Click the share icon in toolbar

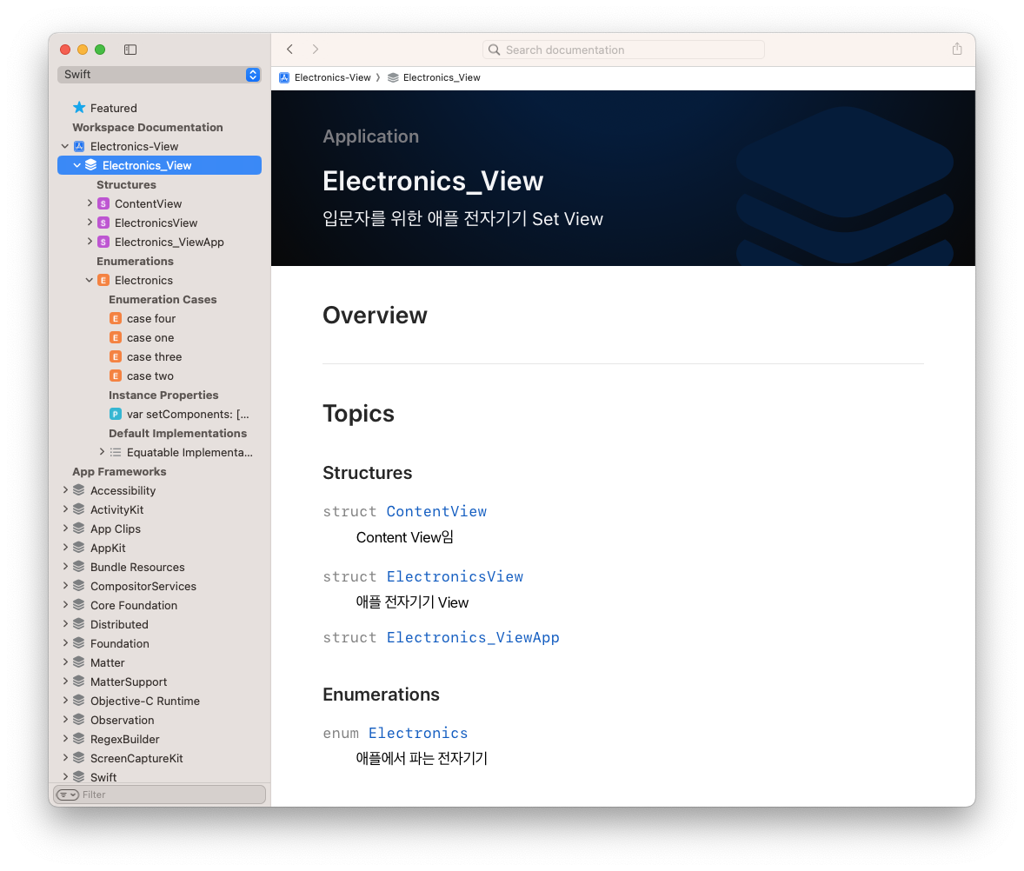pos(957,49)
